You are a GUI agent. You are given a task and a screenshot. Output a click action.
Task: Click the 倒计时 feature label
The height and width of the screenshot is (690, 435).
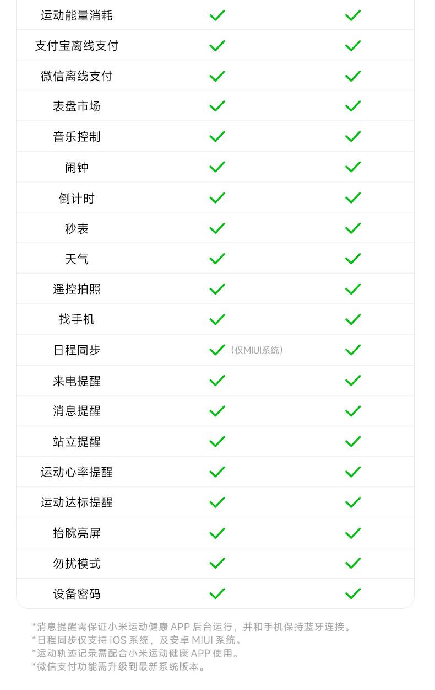[77, 198]
